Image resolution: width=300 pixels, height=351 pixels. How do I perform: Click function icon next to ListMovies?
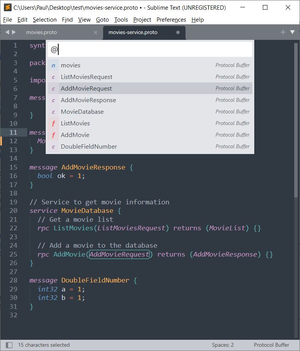53,123
